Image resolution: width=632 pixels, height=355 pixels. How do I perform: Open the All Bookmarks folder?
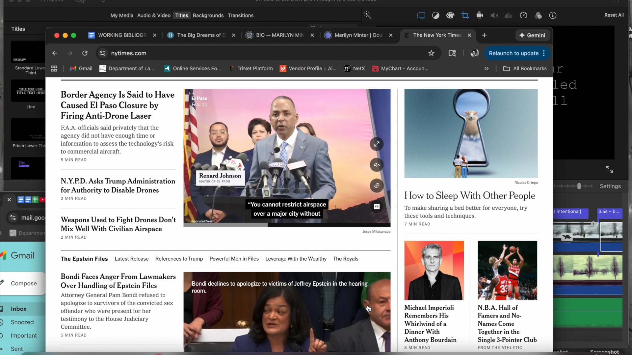(x=525, y=69)
